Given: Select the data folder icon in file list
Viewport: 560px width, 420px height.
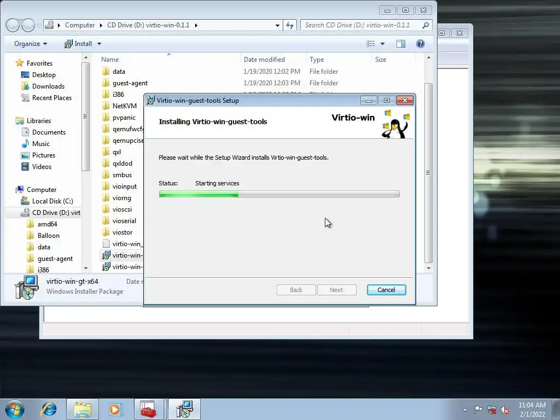Looking at the screenshot, I should [x=106, y=72].
